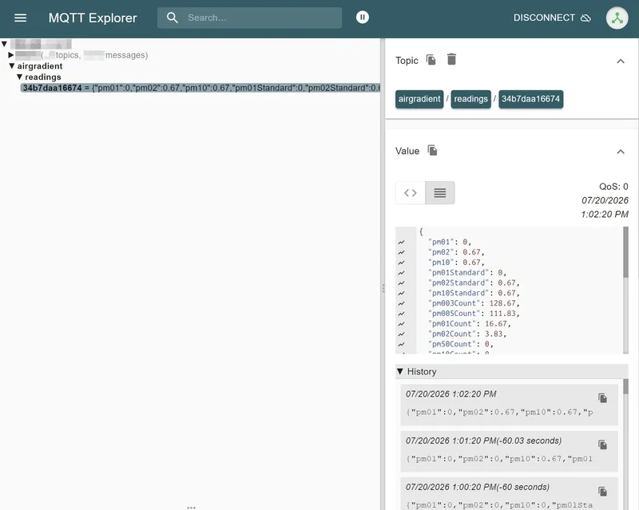This screenshot has width=639, height=510.
Task: Collapse the airgradient tree node
Action: 12,65
